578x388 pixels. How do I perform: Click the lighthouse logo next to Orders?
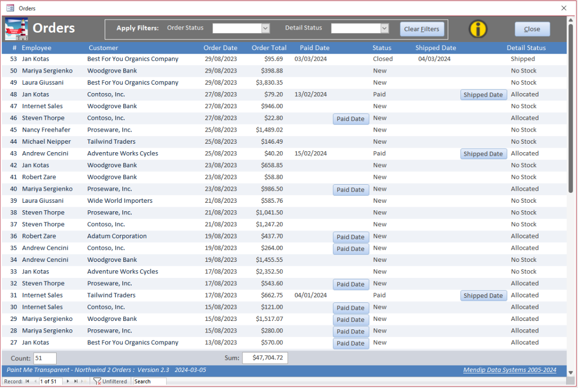(x=17, y=29)
